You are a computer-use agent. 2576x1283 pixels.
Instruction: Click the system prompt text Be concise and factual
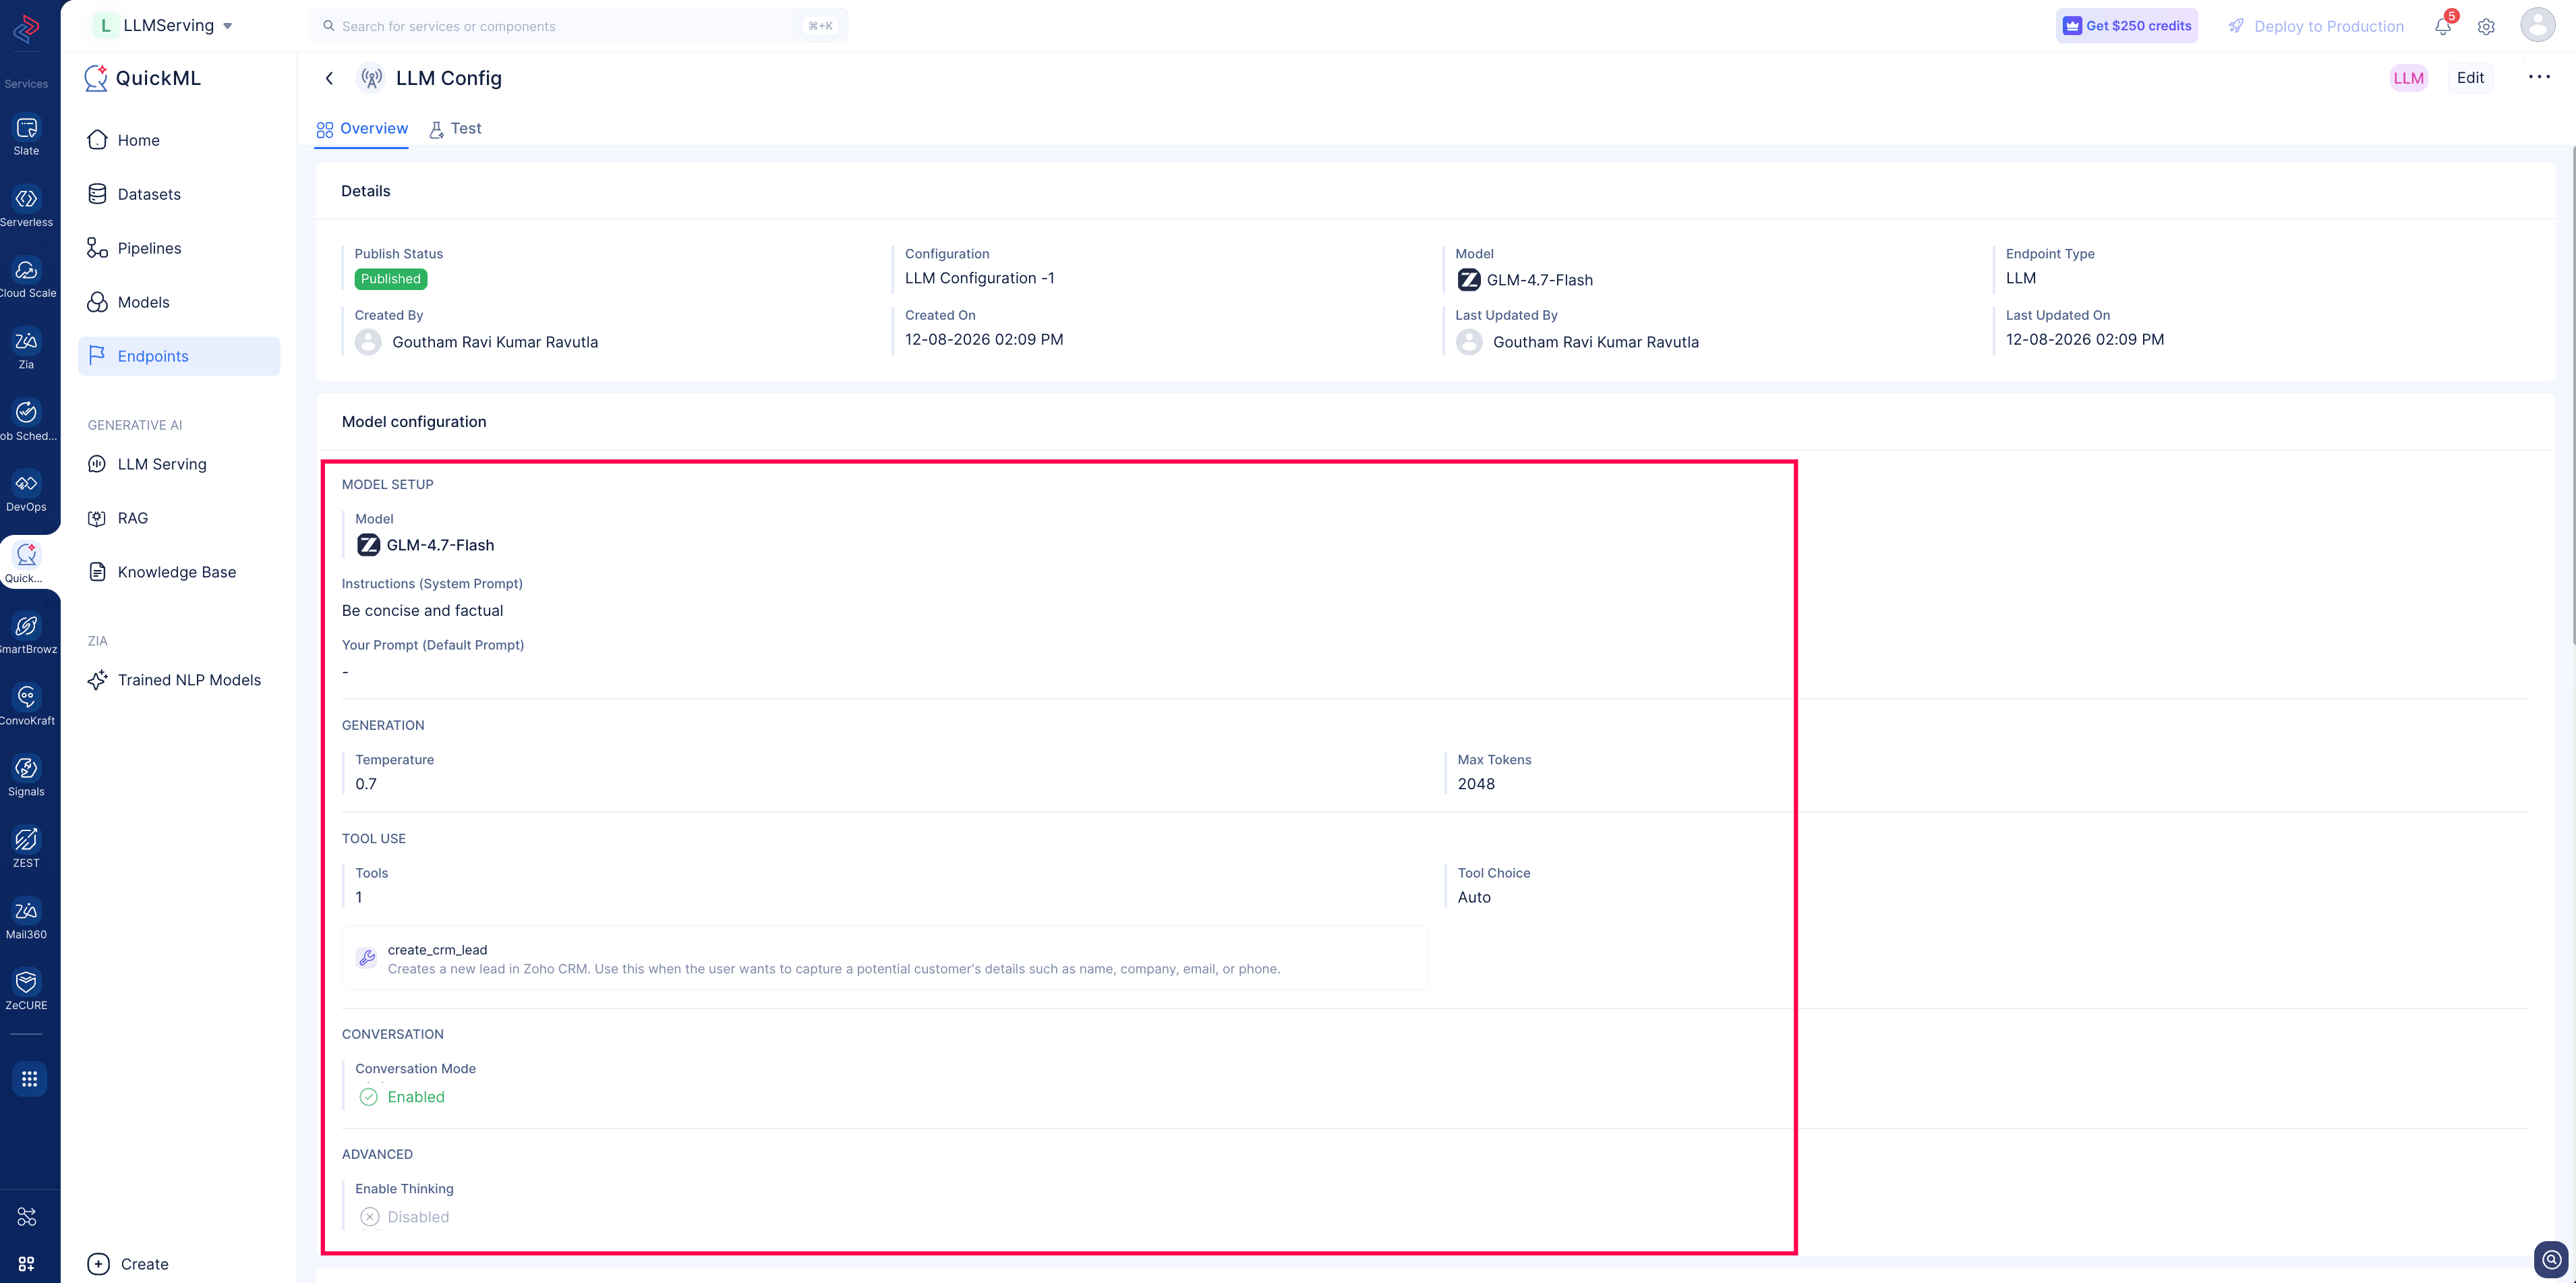tap(422, 611)
